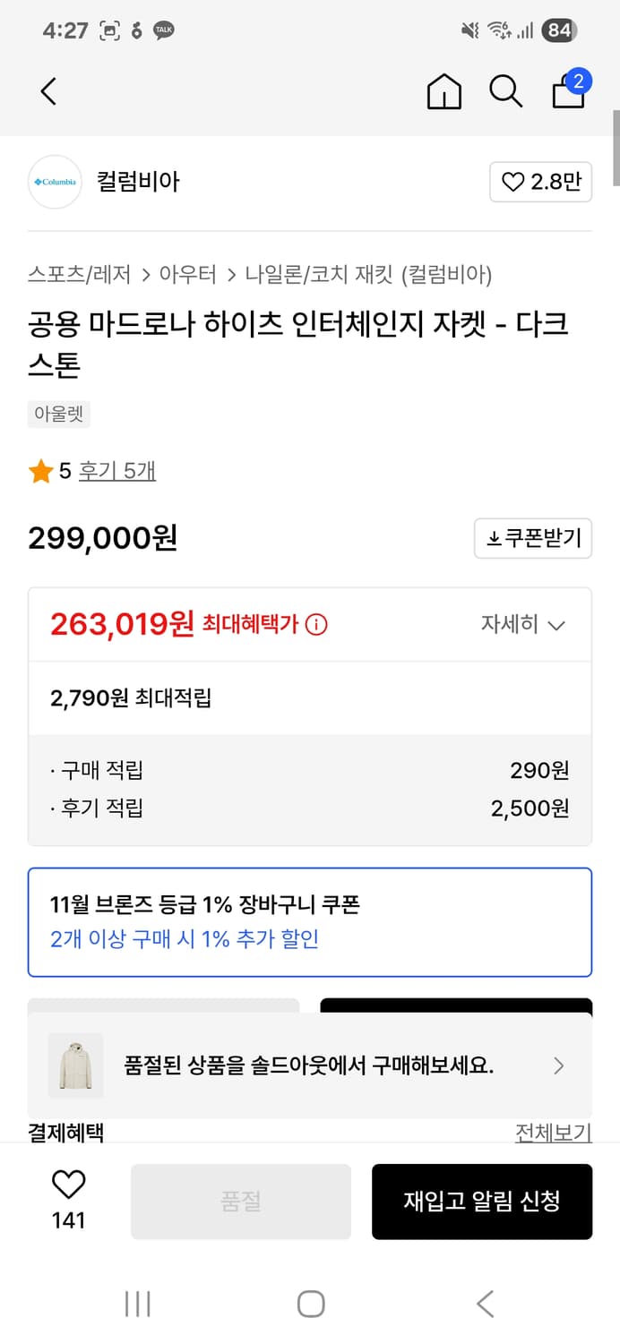This screenshot has width=620, height=1343.
Task: Tap the beige jacket thumbnail image
Action: click(x=75, y=1065)
